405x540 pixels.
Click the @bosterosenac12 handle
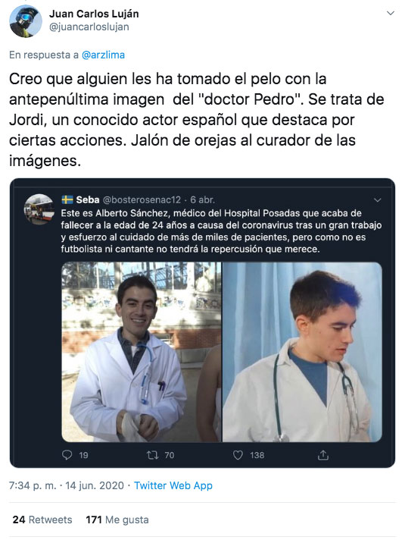142,199
